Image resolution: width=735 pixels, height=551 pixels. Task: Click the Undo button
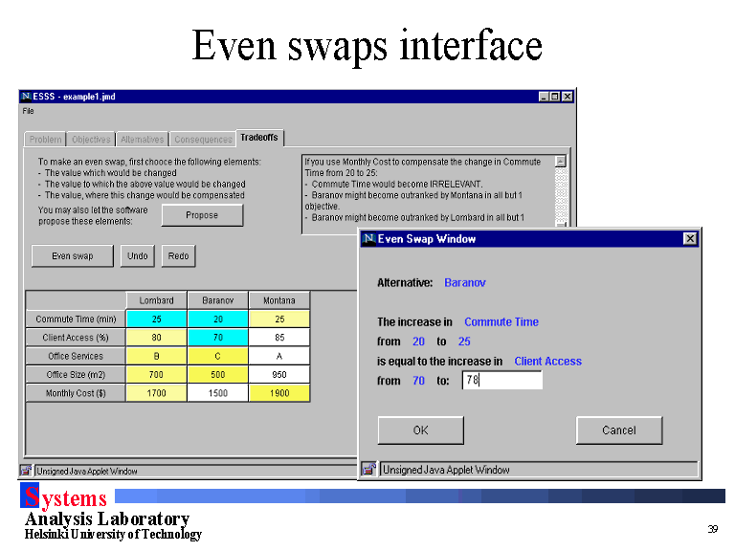138,256
